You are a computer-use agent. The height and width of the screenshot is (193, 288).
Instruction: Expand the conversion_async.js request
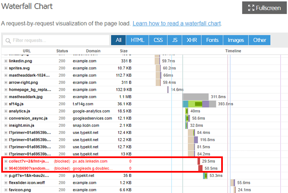pyautogui.click(x=6, y=118)
